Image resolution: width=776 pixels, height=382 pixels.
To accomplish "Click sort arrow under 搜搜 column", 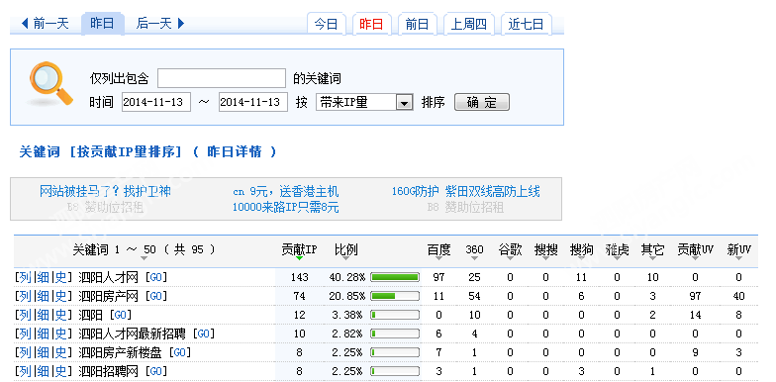I will 545,258.
